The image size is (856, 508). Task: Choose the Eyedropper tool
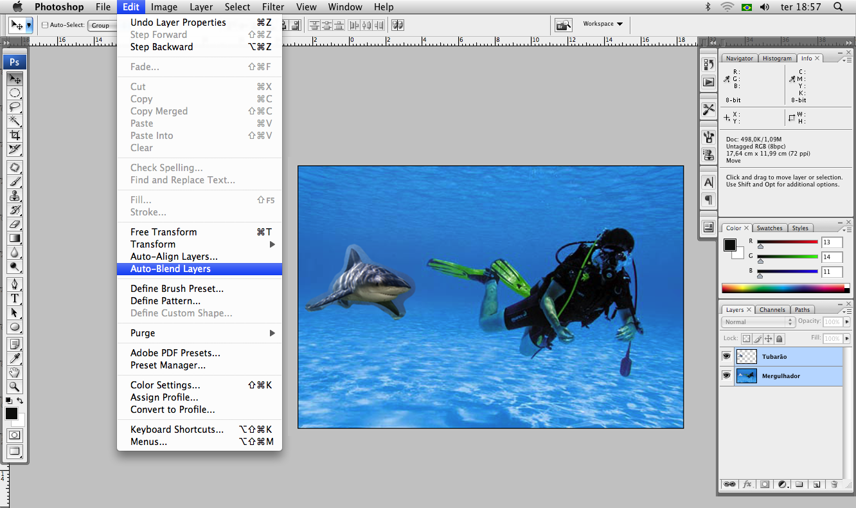[15, 358]
